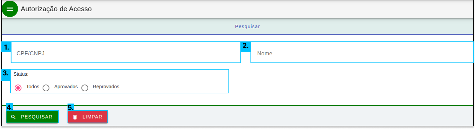
Task: Click the Autorização de Acesso title
Action: click(x=56, y=9)
